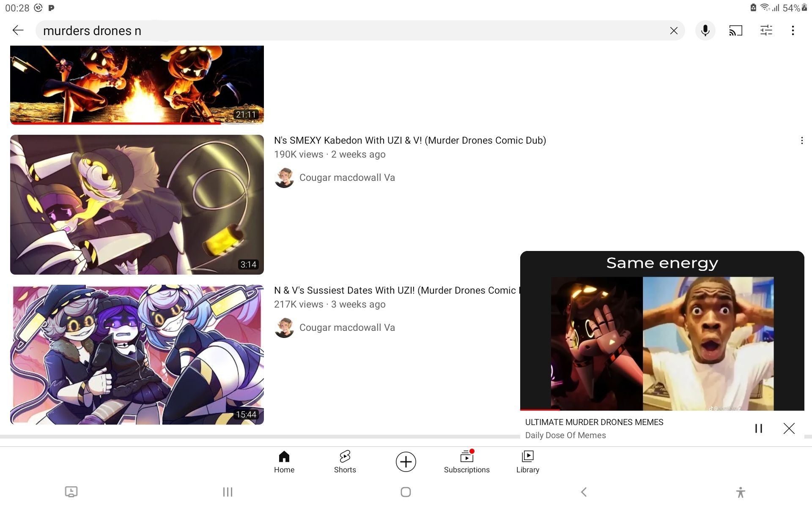Go to the Home tab
The image size is (812, 507).
coord(284,462)
